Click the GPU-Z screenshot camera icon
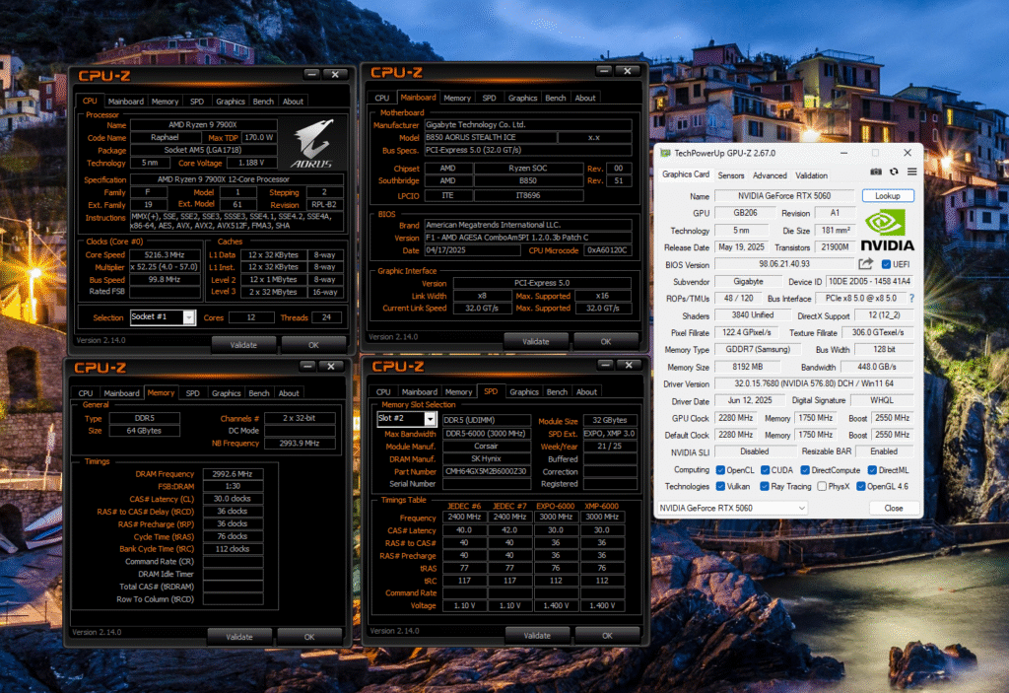Screen dimensions: 1009x693 click(x=877, y=172)
